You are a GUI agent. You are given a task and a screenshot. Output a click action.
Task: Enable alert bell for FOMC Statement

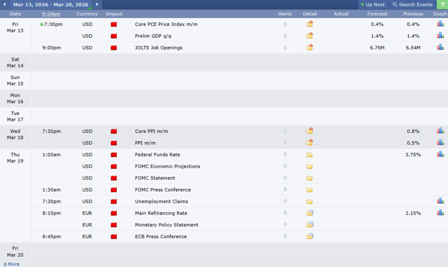(285, 178)
